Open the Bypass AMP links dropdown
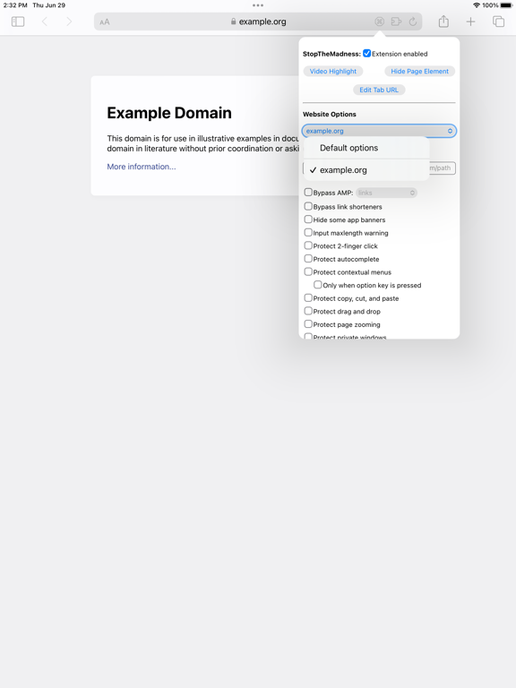This screenshot has width=516, height=688. coord(386,193)
